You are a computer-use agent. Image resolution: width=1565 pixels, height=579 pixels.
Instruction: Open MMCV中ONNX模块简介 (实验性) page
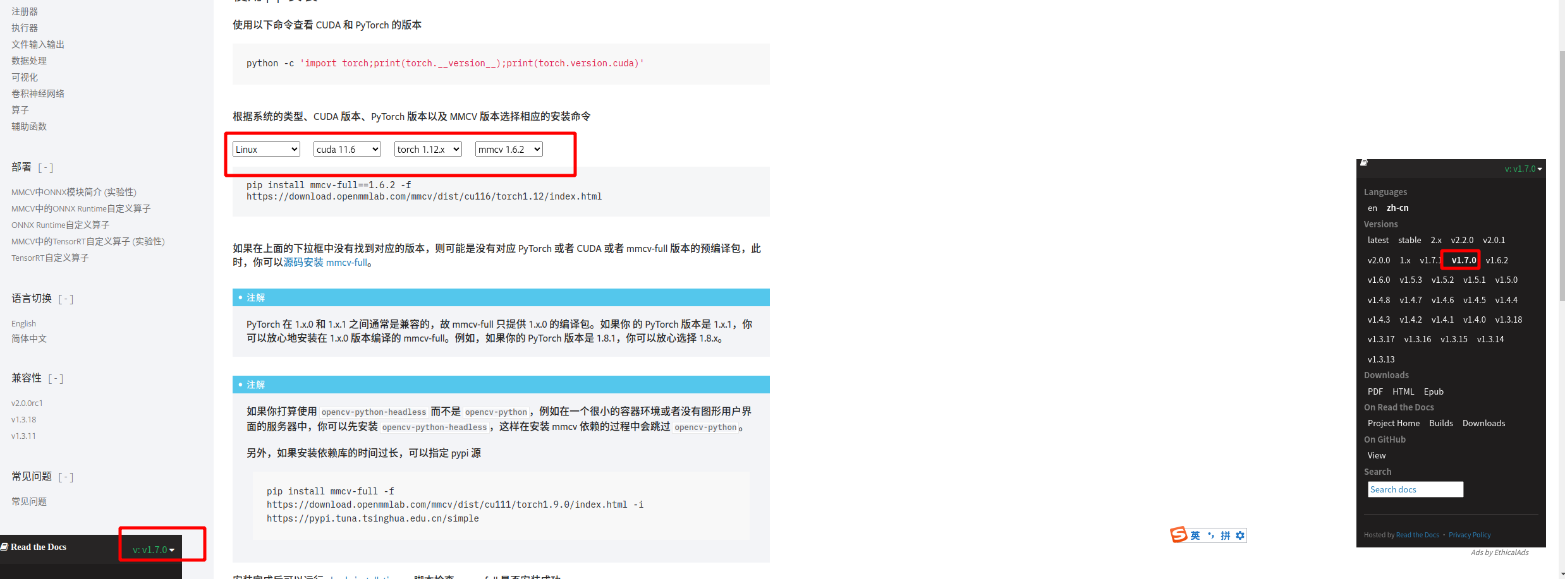74,192
